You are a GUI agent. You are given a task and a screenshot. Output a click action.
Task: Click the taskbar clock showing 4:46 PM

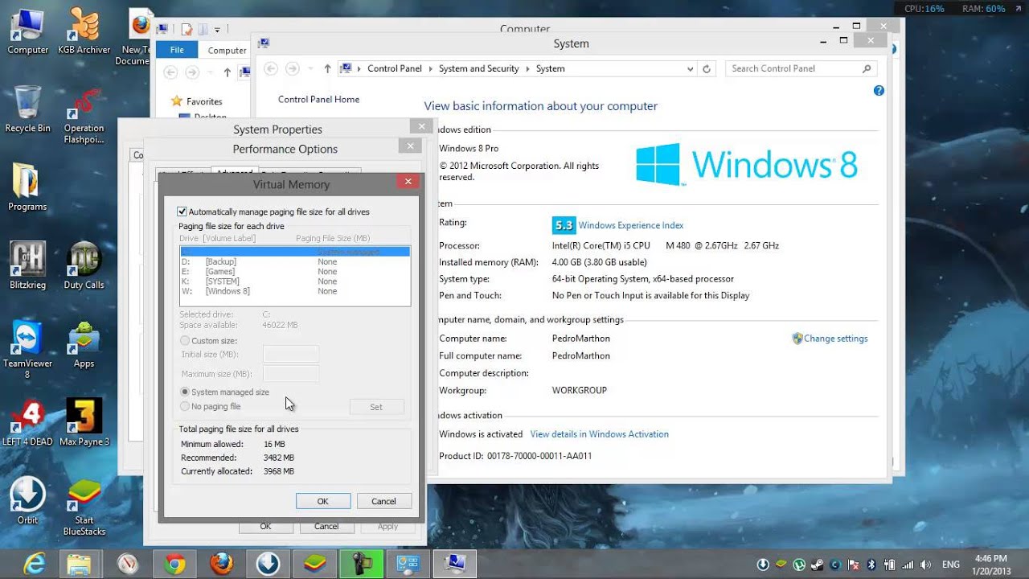click(x=990, y=565)
